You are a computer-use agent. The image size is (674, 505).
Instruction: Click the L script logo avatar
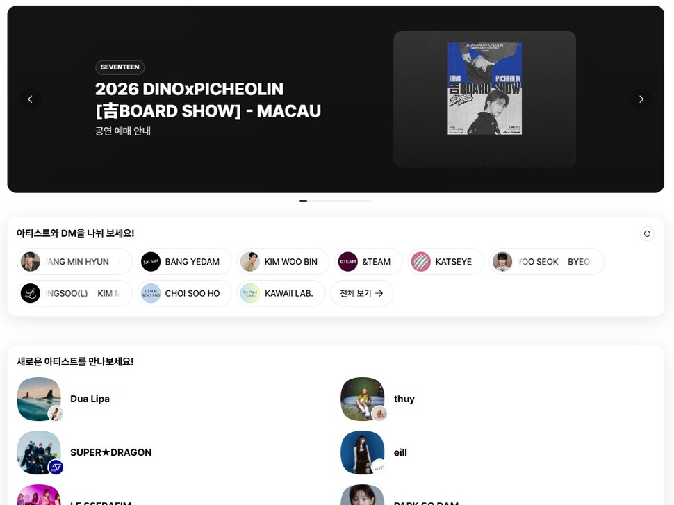31,294
